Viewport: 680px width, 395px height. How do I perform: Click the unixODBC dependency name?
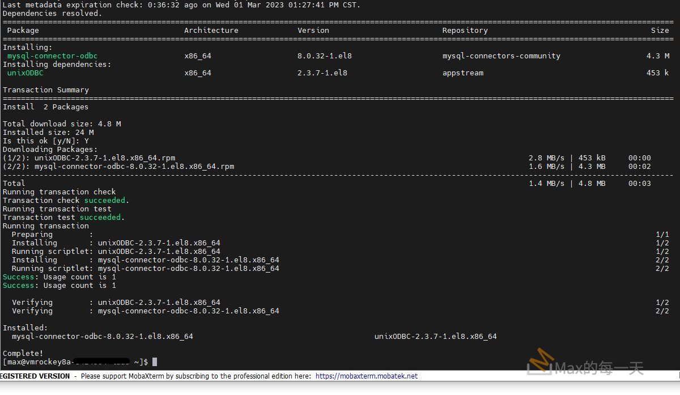click(24, 73)
